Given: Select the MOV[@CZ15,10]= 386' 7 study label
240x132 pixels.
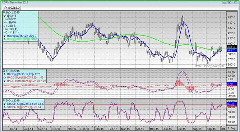Looking at the screenshot, I should [22, 36].
